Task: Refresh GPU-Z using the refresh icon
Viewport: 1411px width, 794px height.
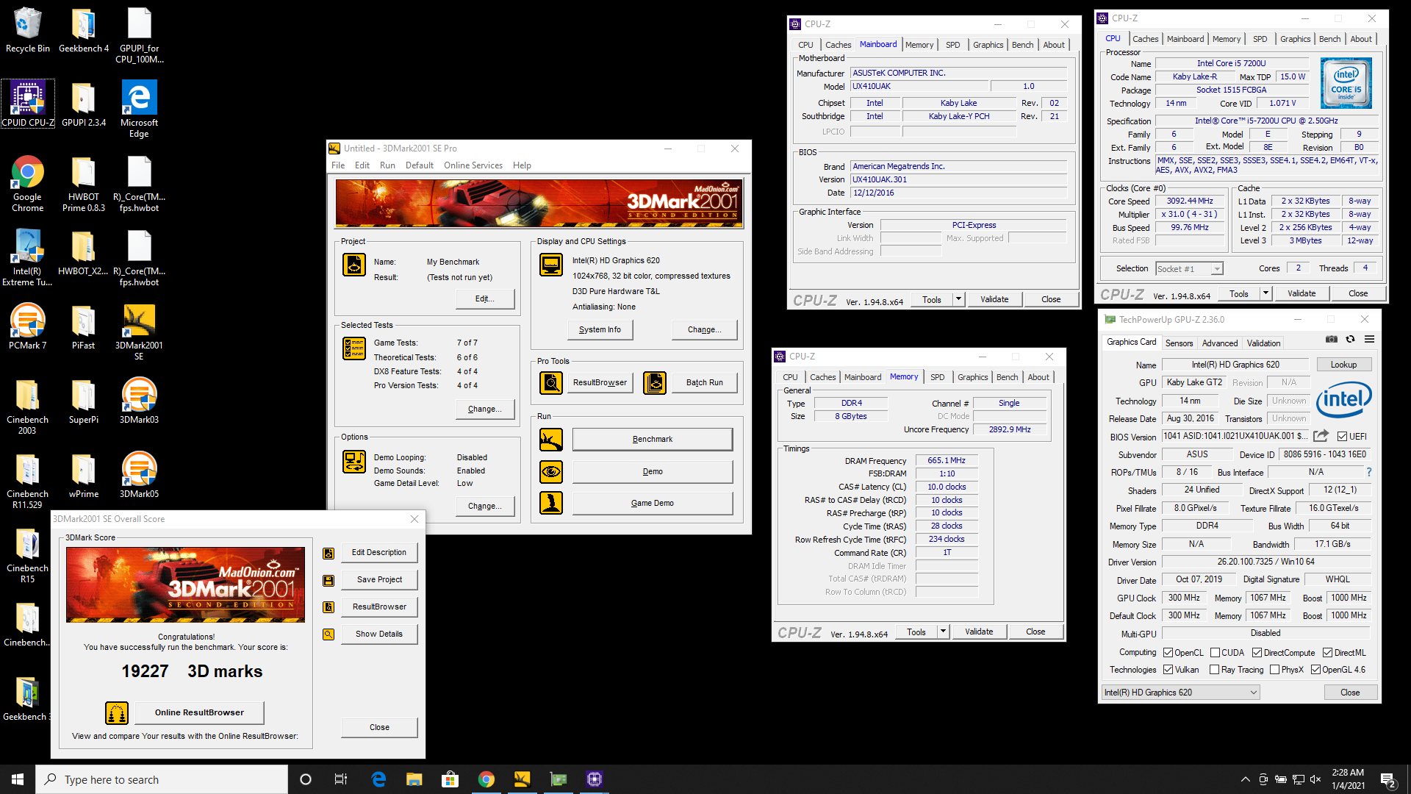Action: pyautogui.click(x=1350, y=339)
